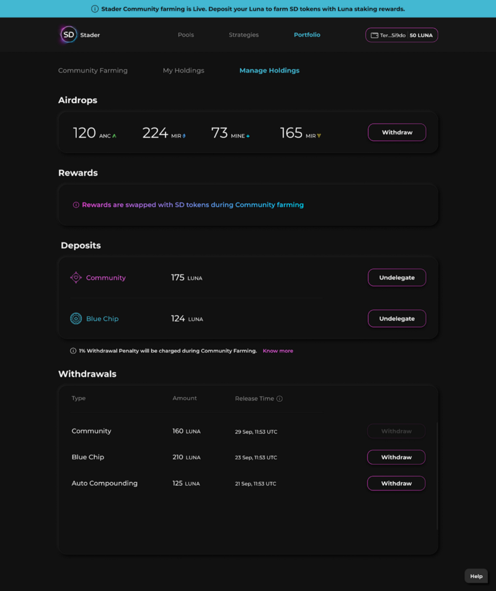Click the Community row label in Withdrawals
This screenshot has height=591, width=496.
(91, 431)
